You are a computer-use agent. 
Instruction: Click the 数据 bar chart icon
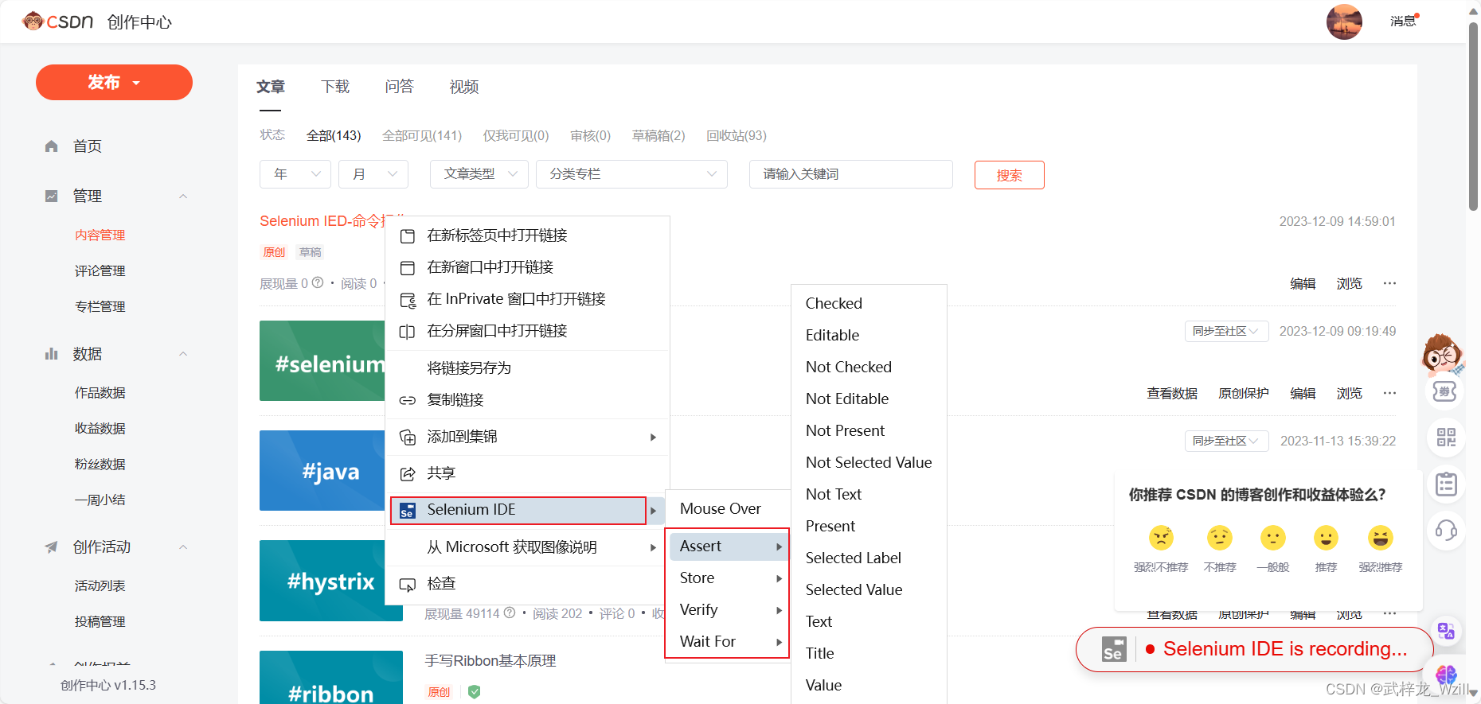[52, 354]
